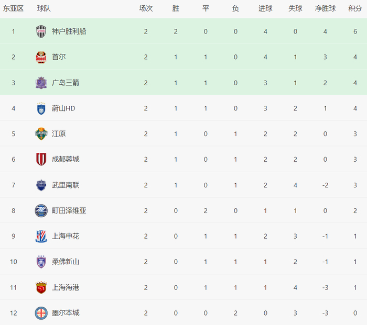Sort table by 积分 column header
This screenshot has width=367, height=325.
[x=355, y=9]
